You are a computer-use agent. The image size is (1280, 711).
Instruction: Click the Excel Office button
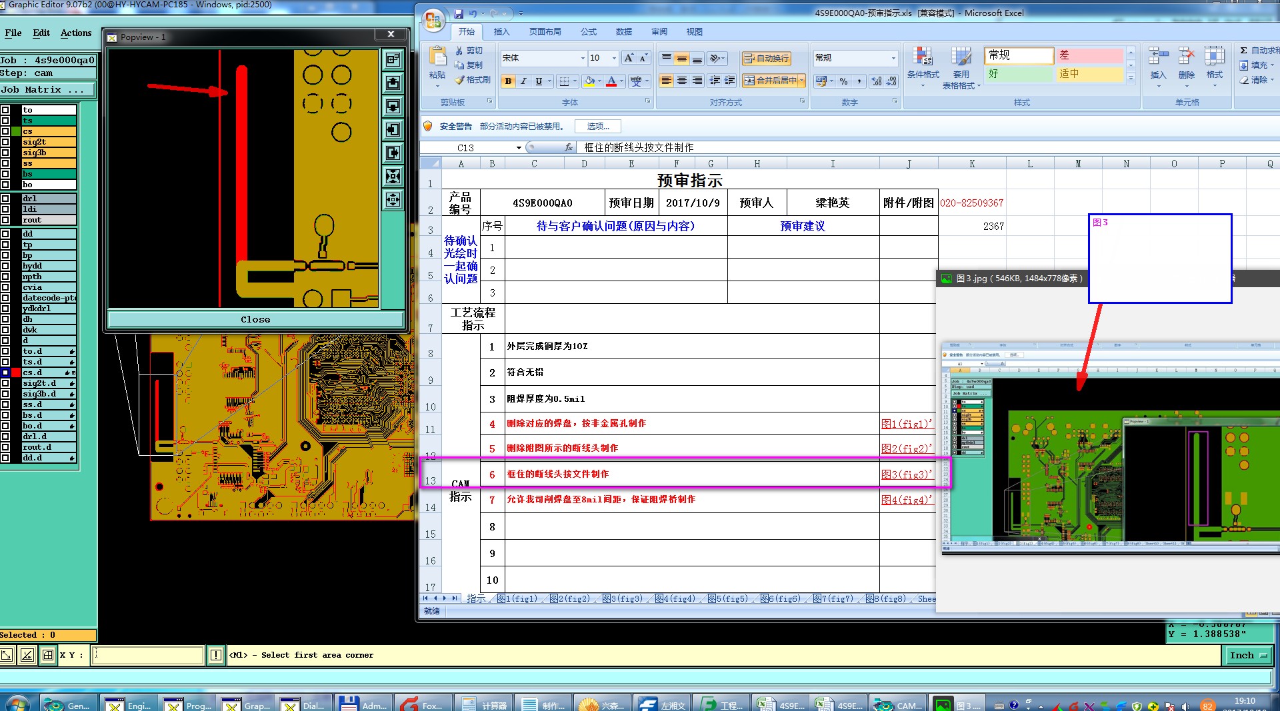(x=433, y=20)
